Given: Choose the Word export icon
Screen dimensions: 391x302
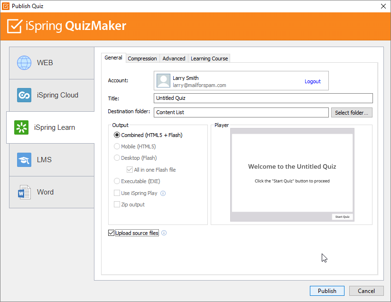Looking at the screenshot, I should [24, 192].
